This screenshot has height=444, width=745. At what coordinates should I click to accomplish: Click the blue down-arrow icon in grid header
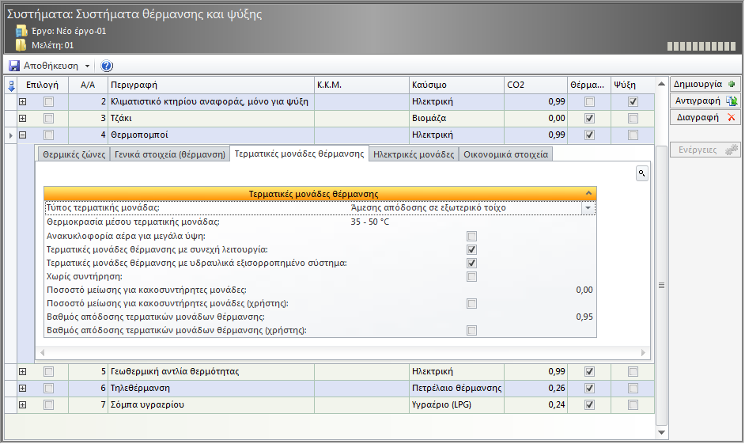(11, 85)
